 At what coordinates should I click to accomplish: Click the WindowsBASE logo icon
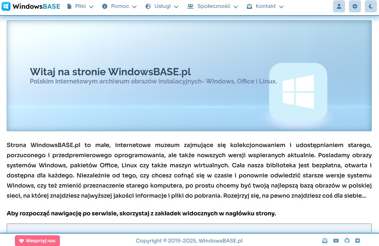(x=6, y=6)
